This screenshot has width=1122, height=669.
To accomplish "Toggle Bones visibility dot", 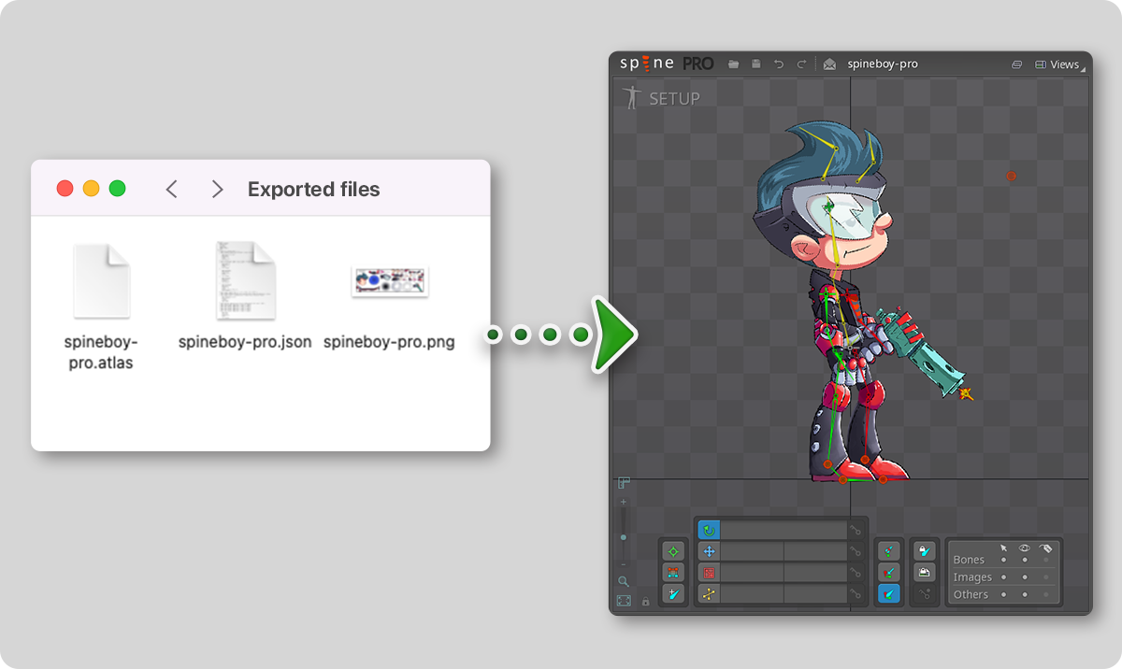I will tap(1025, 560).
